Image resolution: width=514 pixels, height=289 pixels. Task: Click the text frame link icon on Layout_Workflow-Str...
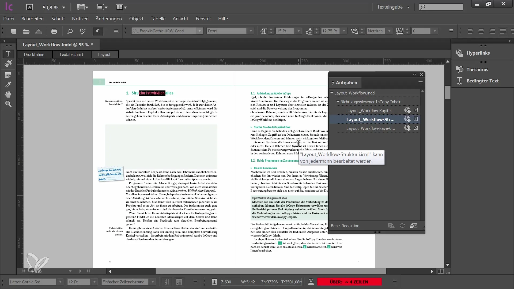(x=415, y=119)
